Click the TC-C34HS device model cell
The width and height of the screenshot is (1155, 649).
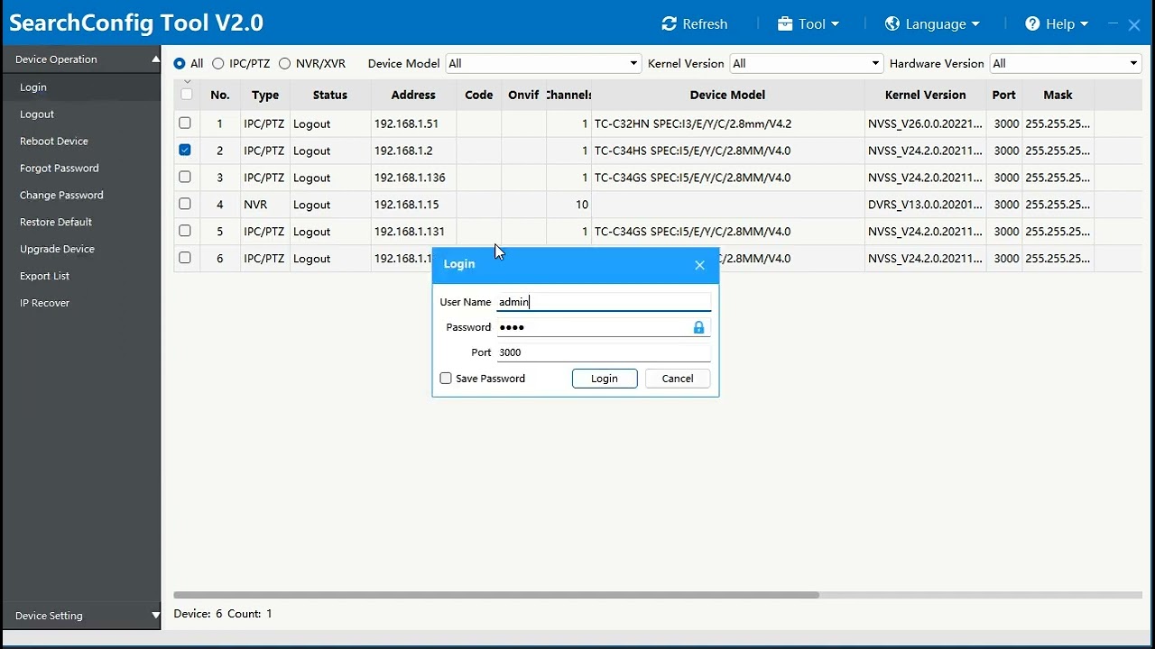point(727,151)
